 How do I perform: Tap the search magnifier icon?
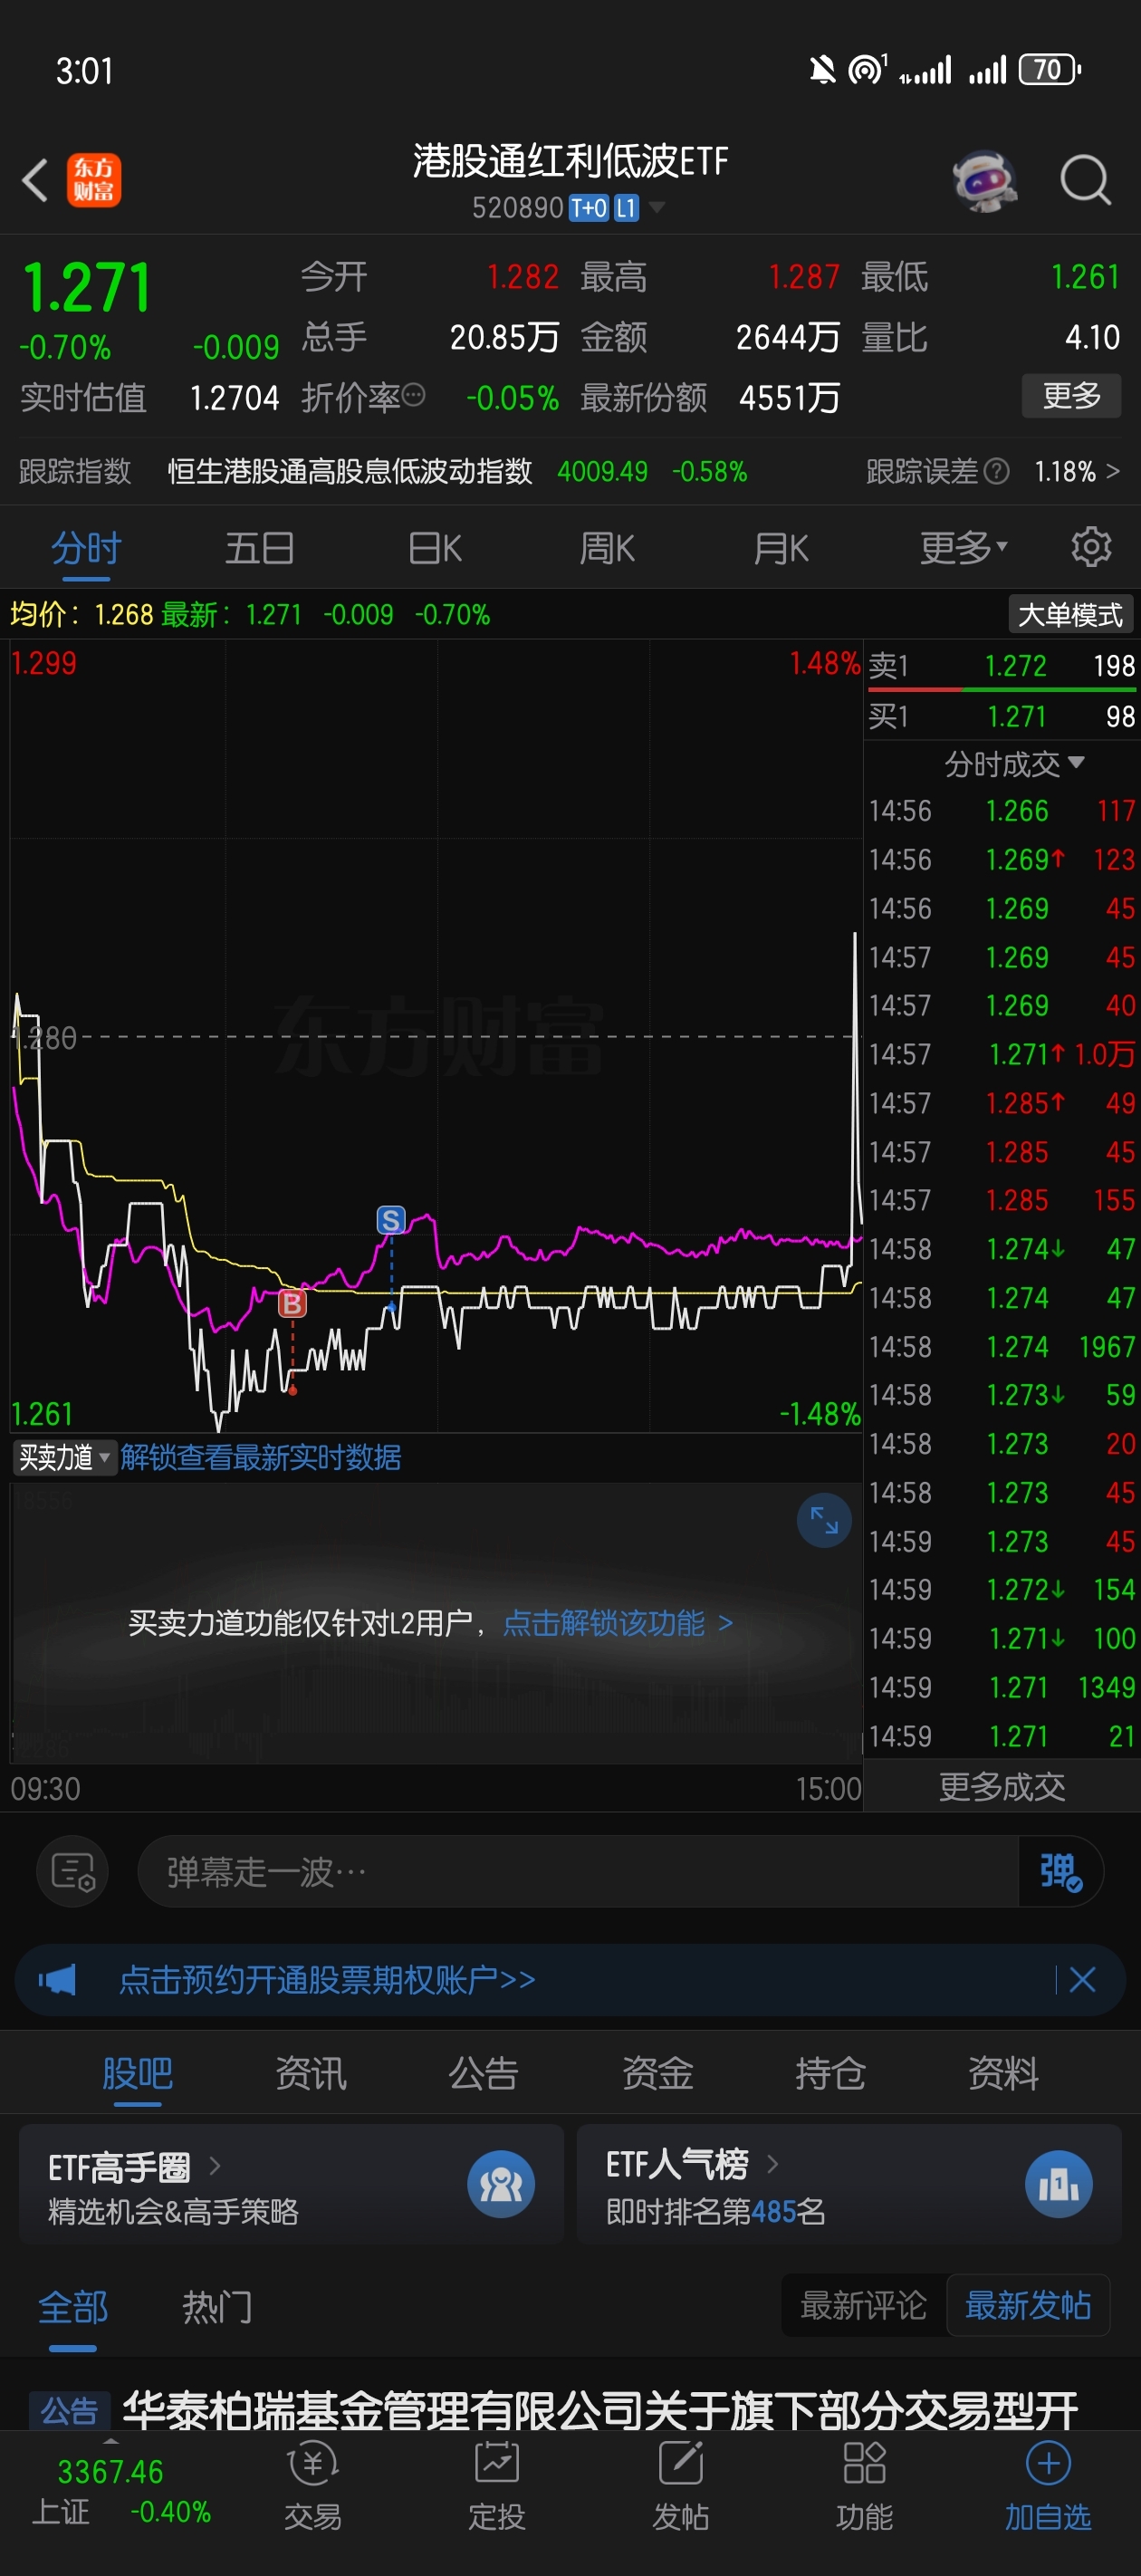coord(1085,181)
